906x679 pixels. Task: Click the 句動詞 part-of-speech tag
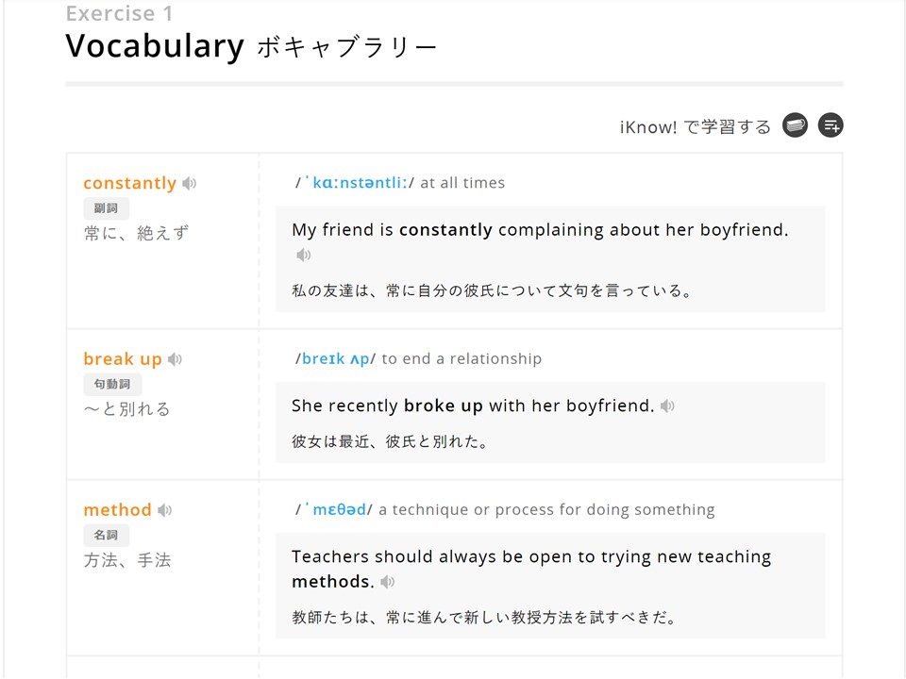pyautogui.click(x=112, y=385)
